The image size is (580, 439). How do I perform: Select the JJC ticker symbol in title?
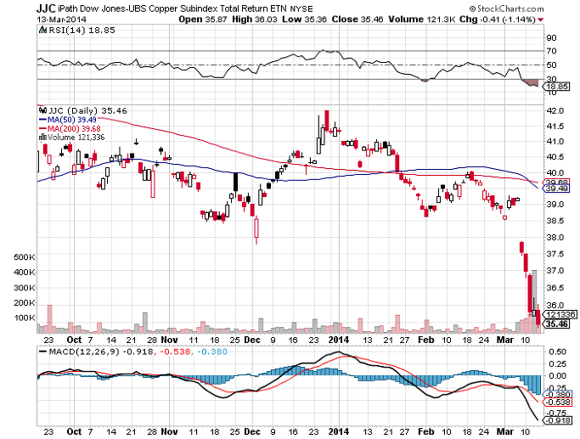coord(46,8)
